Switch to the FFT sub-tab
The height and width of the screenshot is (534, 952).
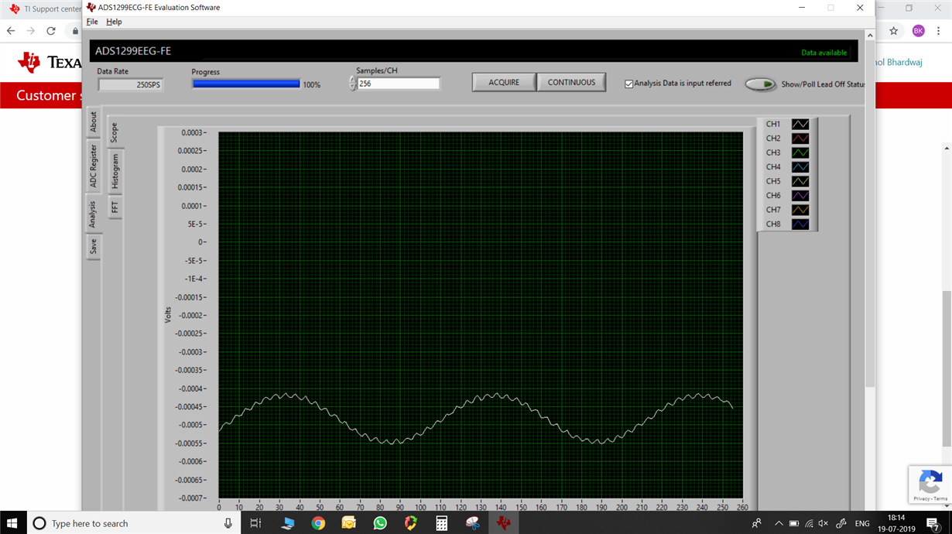(115, 207)
